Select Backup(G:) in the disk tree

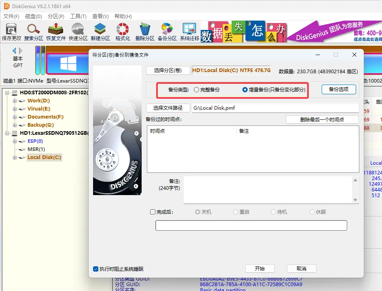(x=40, y=125)
